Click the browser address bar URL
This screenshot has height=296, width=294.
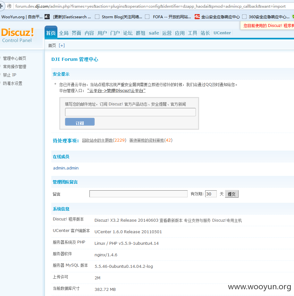(150, 6)
